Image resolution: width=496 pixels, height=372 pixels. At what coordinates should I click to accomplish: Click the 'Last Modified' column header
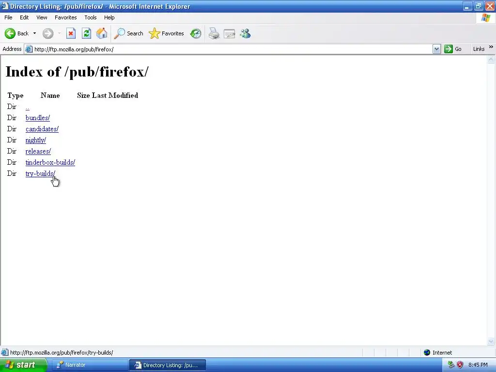(115, 95)
